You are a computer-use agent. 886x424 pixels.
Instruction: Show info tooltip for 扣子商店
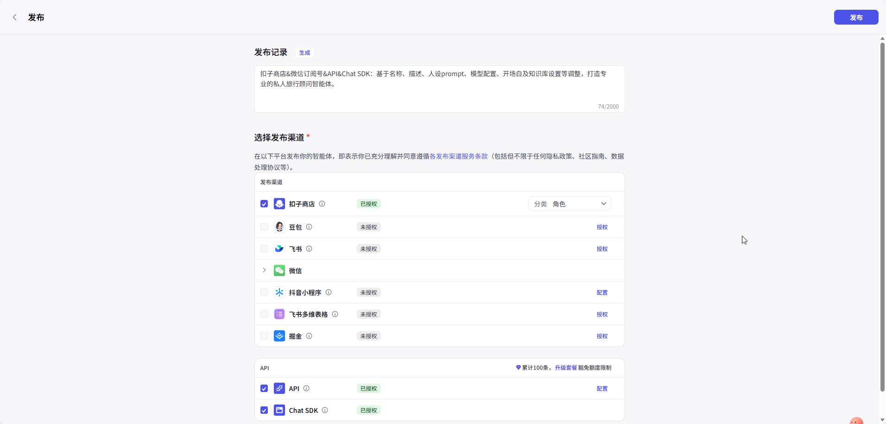322,204
